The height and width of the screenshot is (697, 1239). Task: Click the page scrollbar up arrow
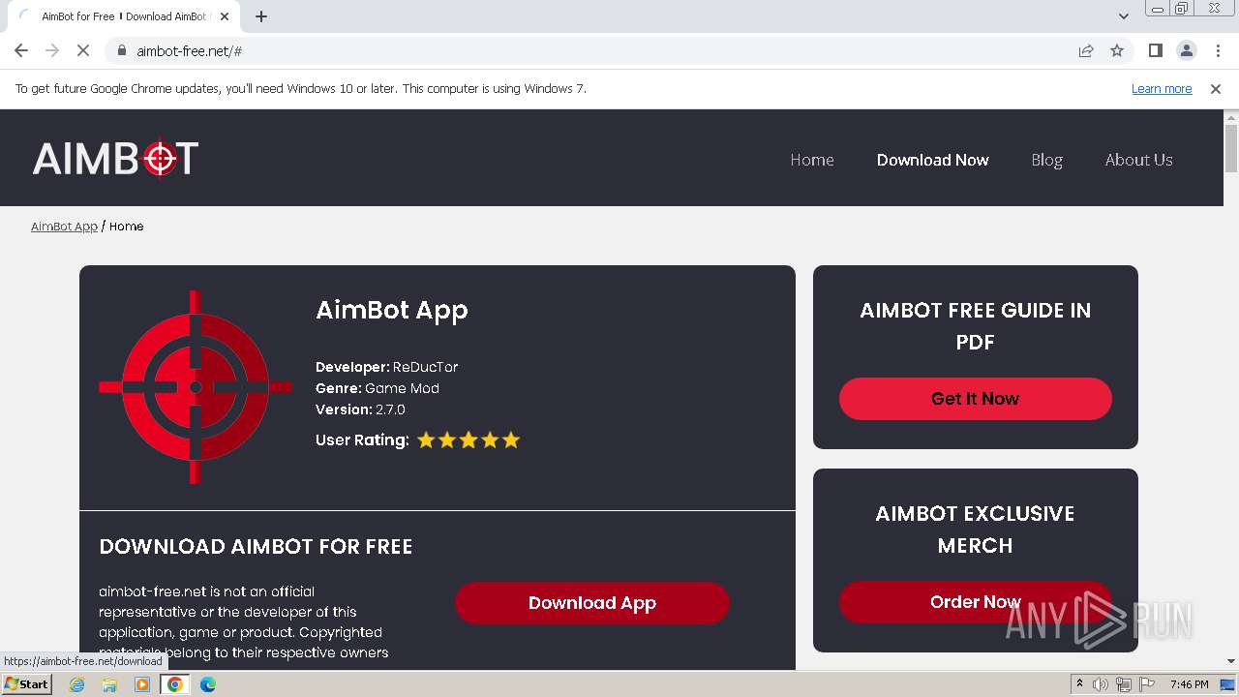1231,117
